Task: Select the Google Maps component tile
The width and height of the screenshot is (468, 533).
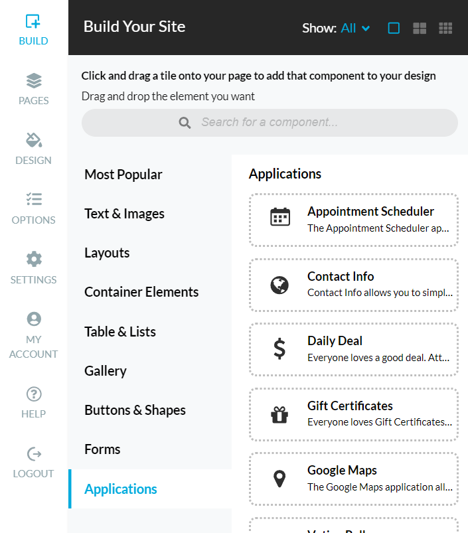Action: point(353,479)
